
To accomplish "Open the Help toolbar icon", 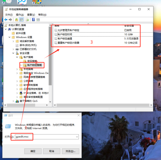I will (x=33, y=19).
